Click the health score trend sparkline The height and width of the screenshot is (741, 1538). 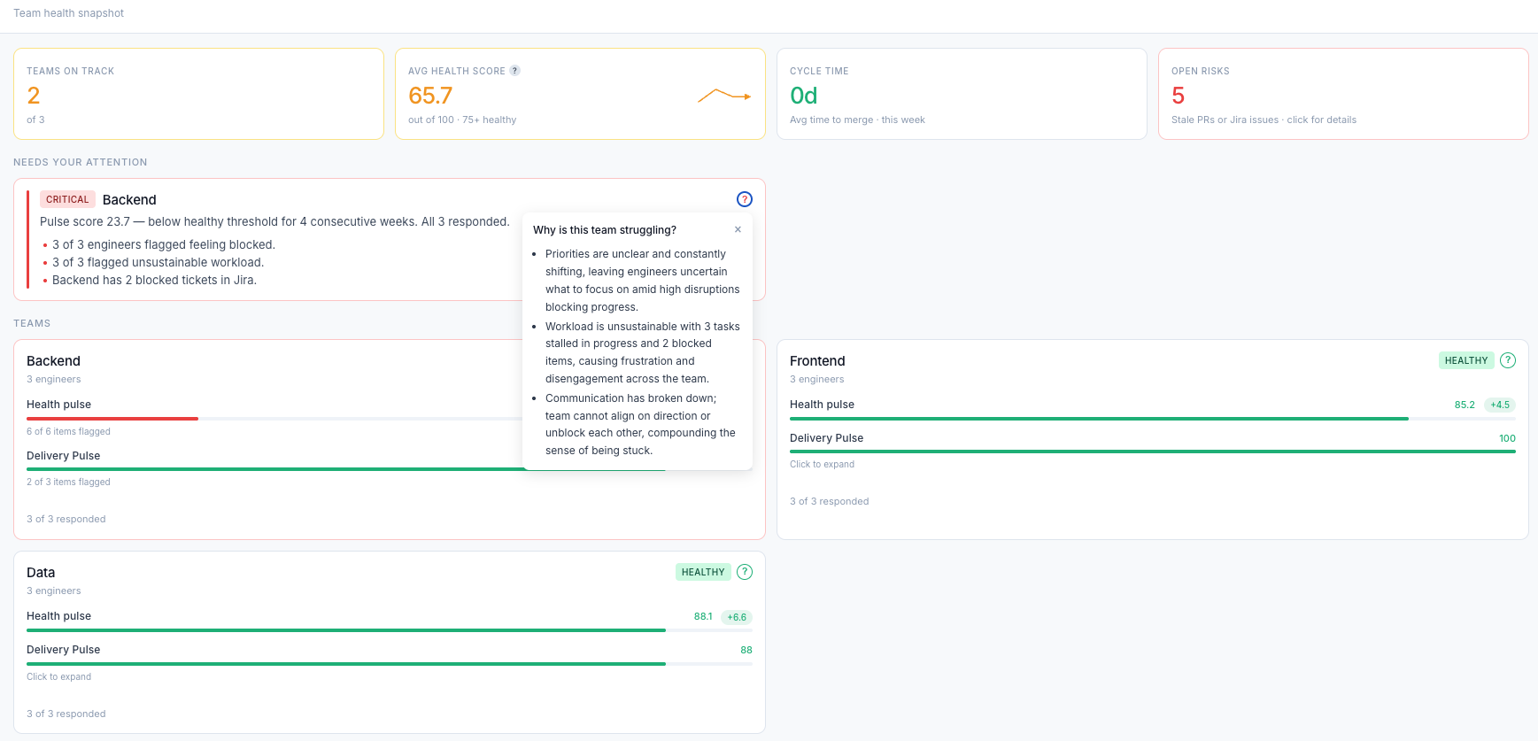coord(724,96)
